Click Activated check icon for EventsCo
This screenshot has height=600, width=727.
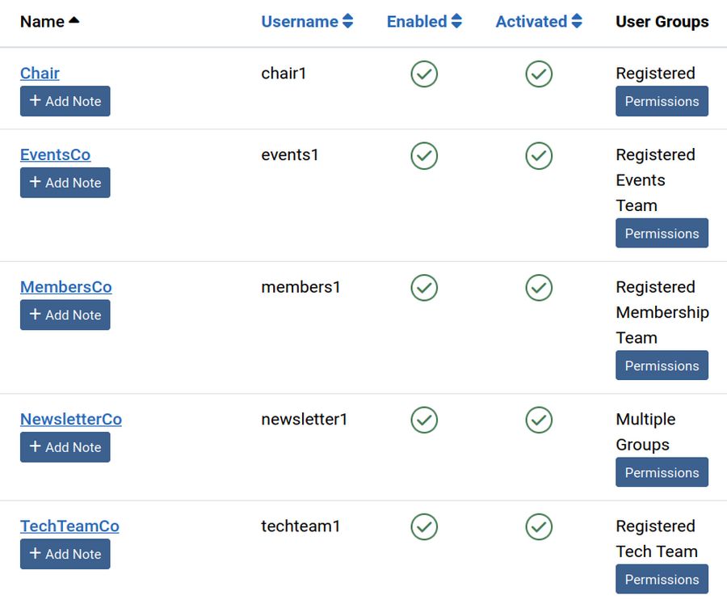click(539, 155)
